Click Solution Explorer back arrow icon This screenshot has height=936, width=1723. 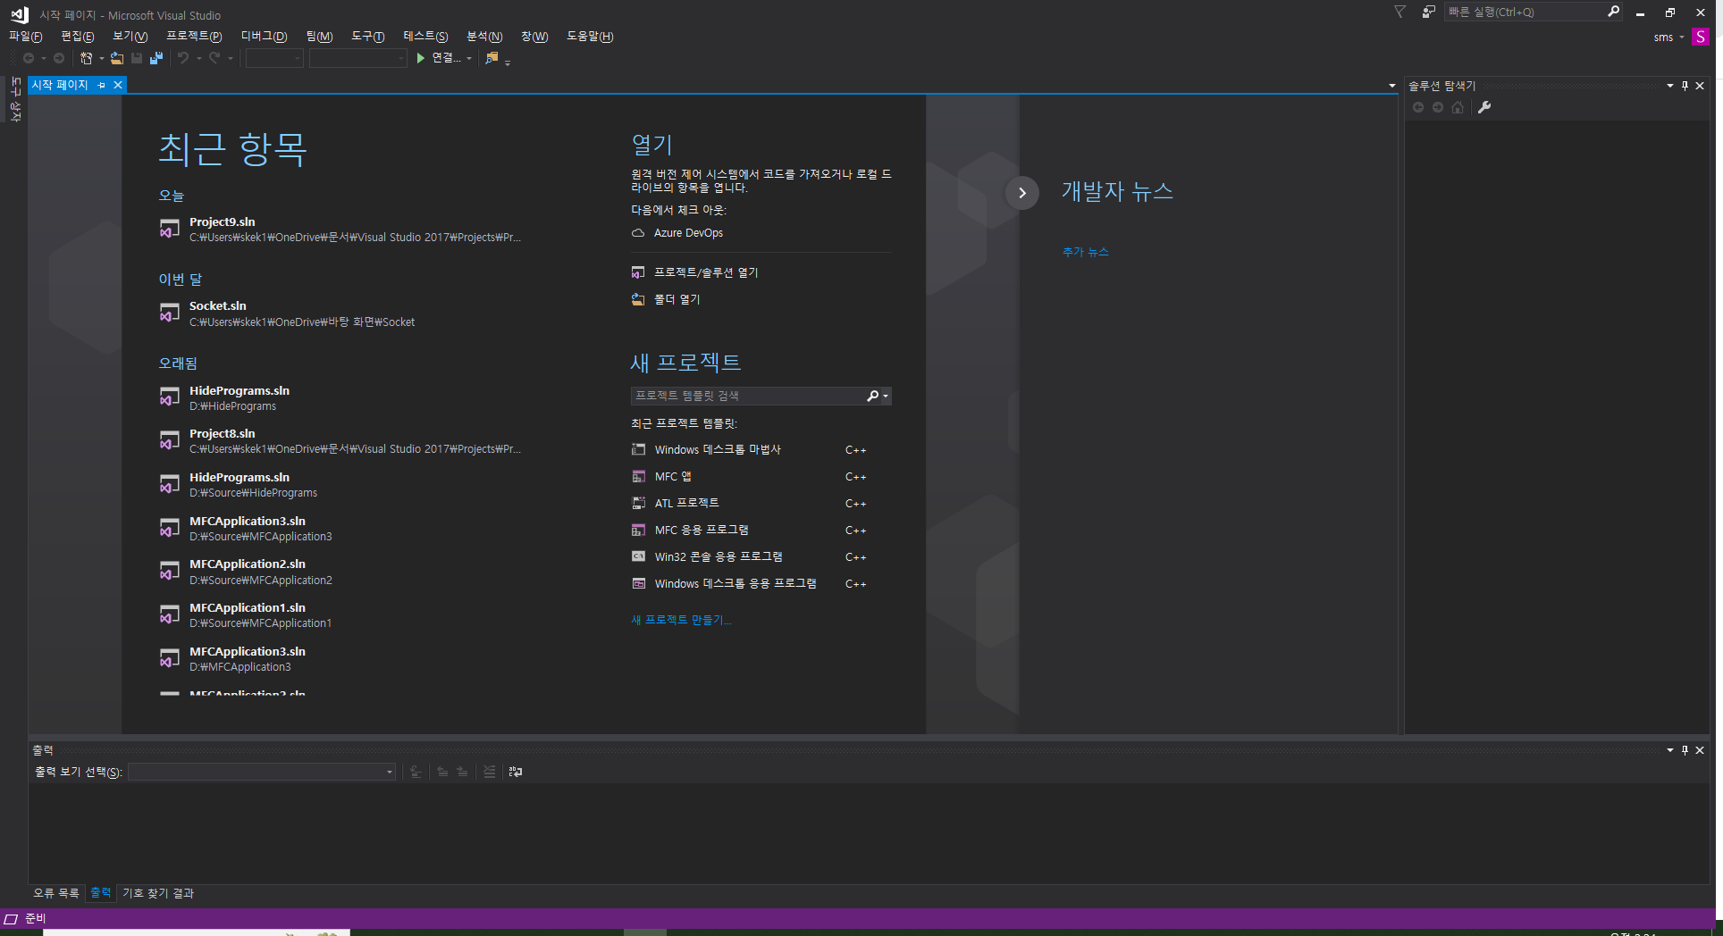pos(1418,107)
